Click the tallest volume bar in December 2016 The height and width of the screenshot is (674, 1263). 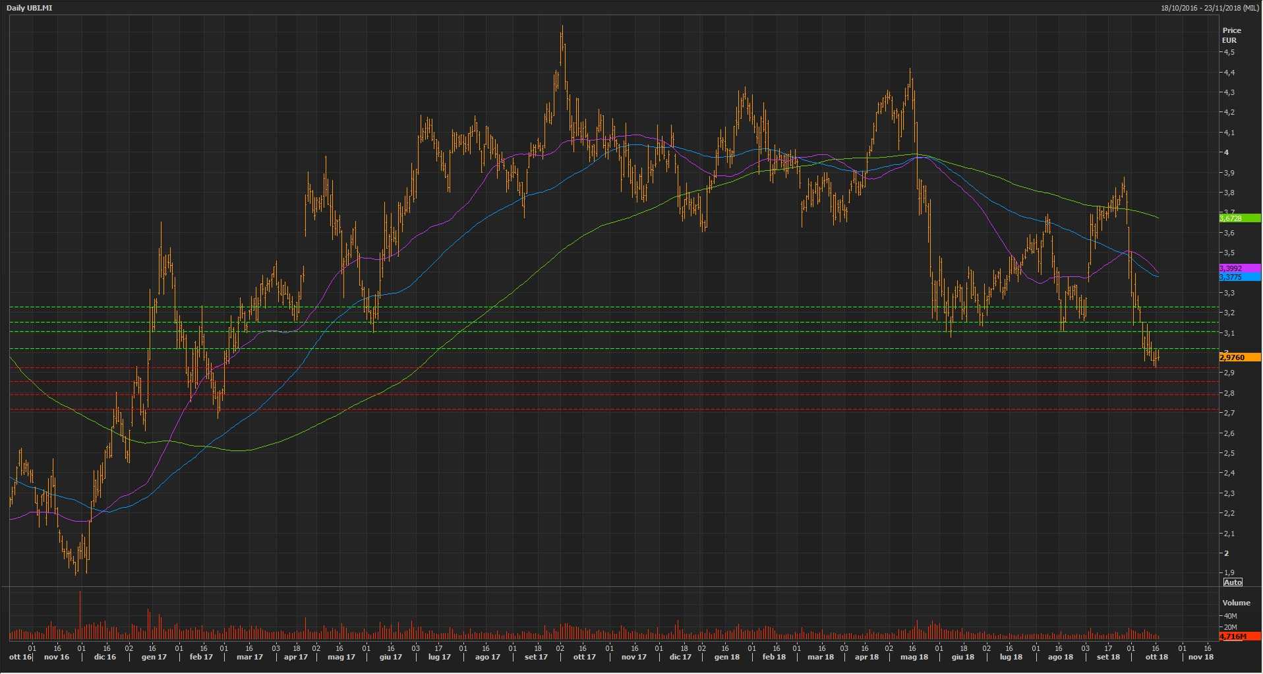point(80,615)
